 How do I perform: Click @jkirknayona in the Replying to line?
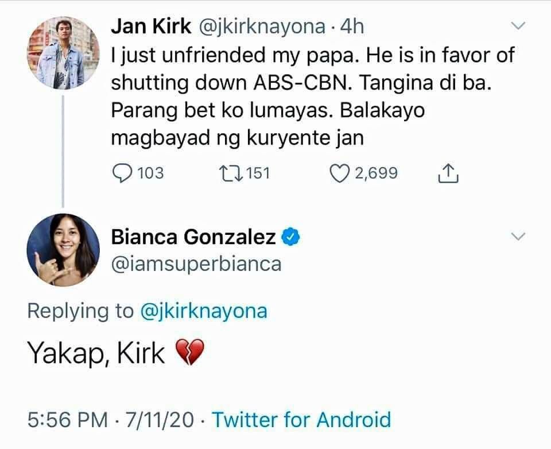[x=203, y=311]
